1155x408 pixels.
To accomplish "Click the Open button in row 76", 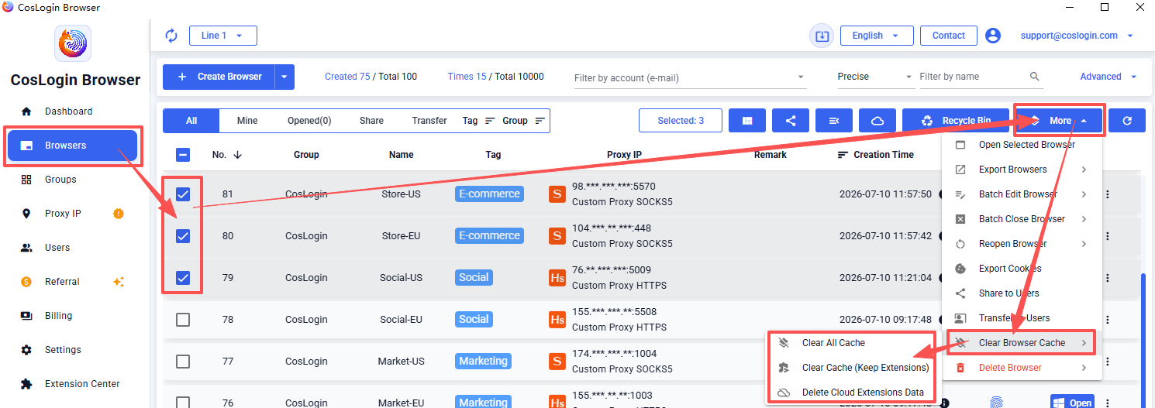I will [x=1071, y=403].
